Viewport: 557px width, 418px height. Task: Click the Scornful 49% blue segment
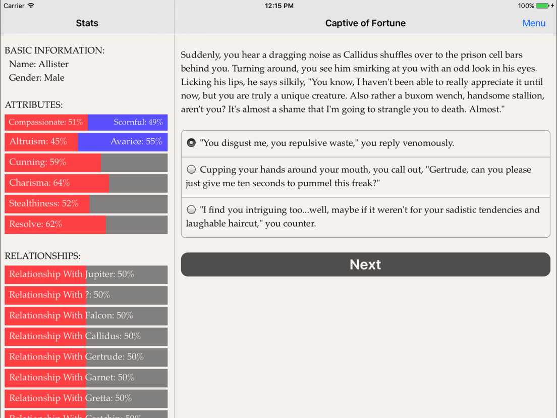tap(128, 122)
